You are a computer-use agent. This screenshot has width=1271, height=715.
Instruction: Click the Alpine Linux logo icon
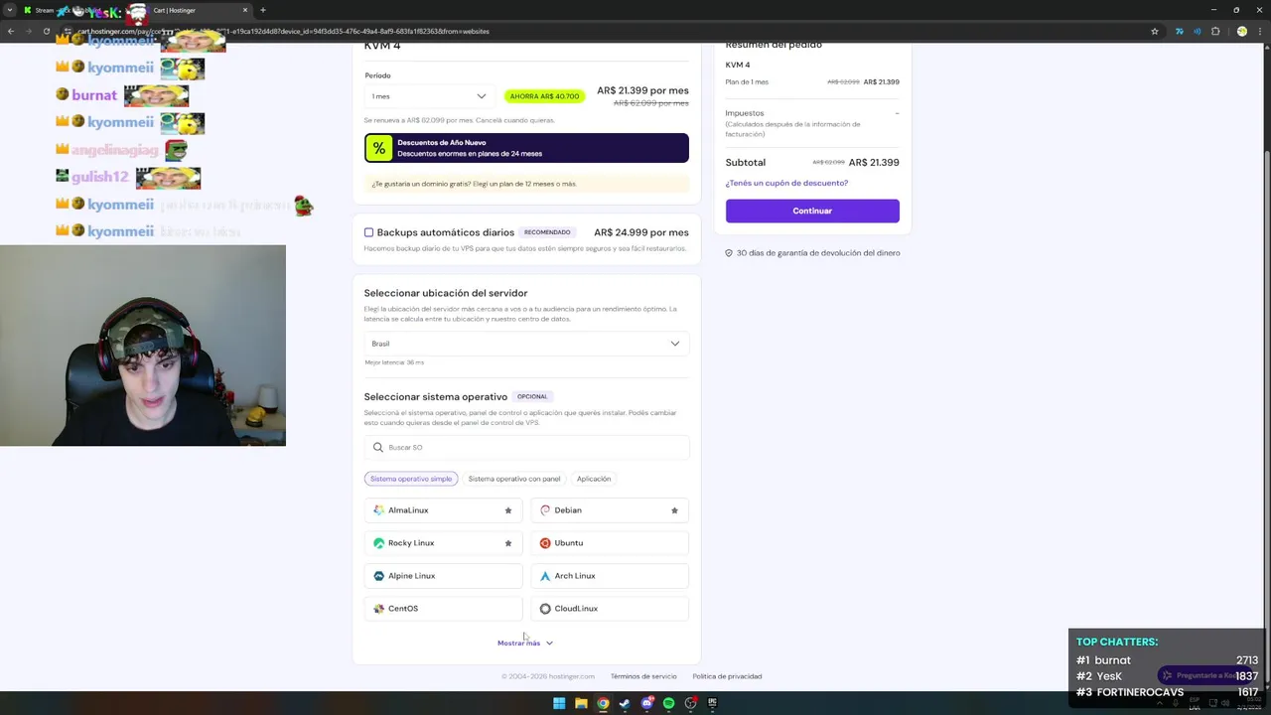[378, 576]
